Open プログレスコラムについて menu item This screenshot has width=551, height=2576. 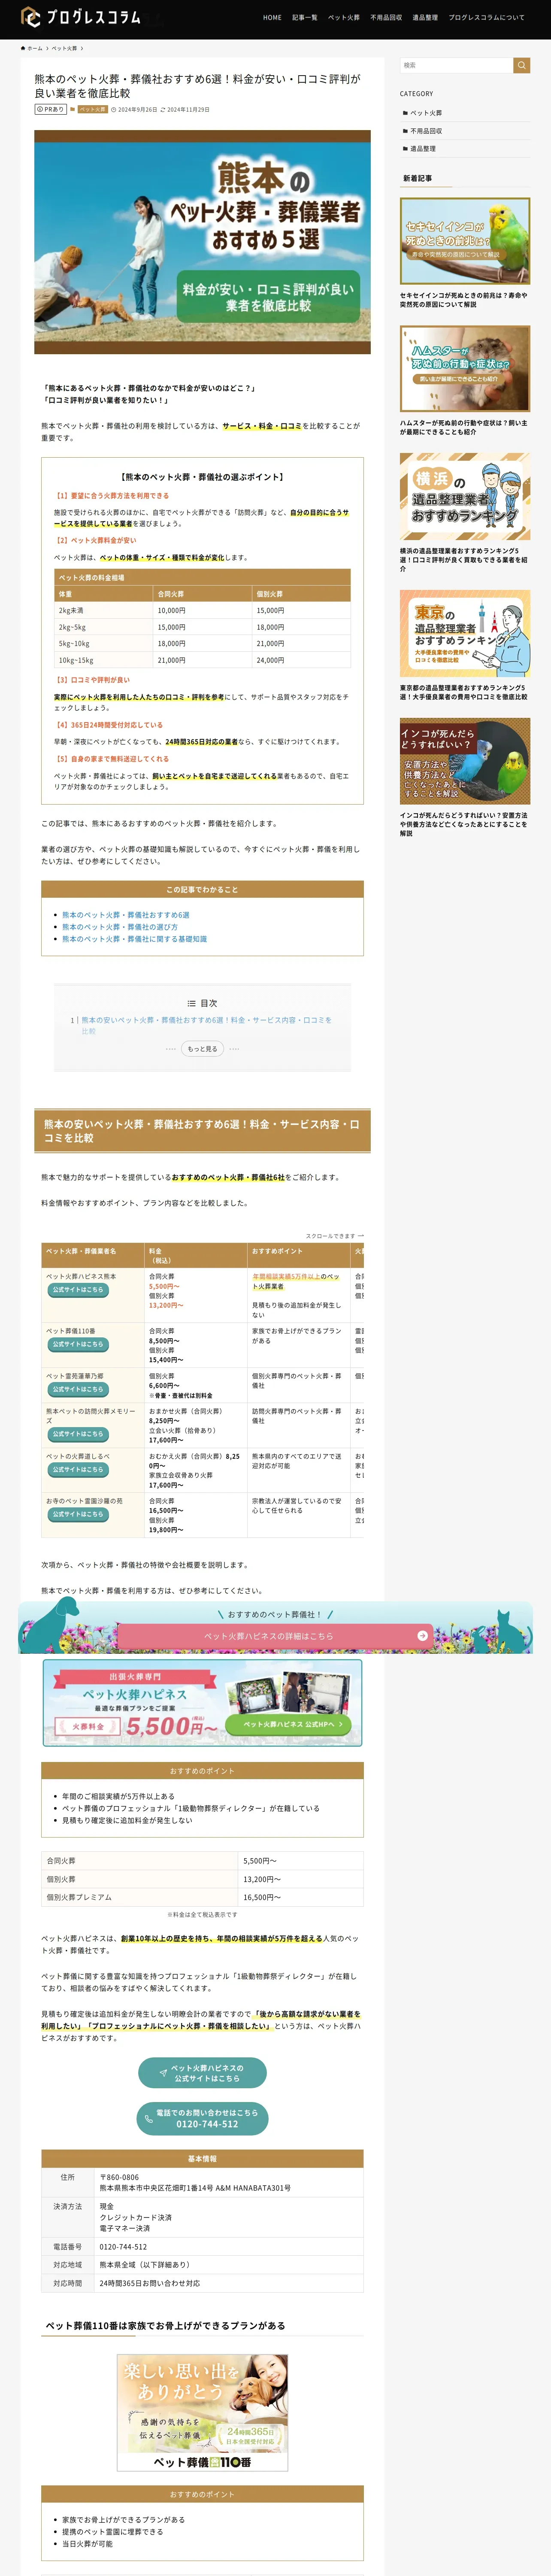pyautogui.click(x=486, y=17)
